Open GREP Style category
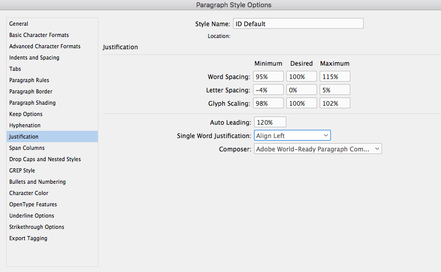 (x=52, y=170)
